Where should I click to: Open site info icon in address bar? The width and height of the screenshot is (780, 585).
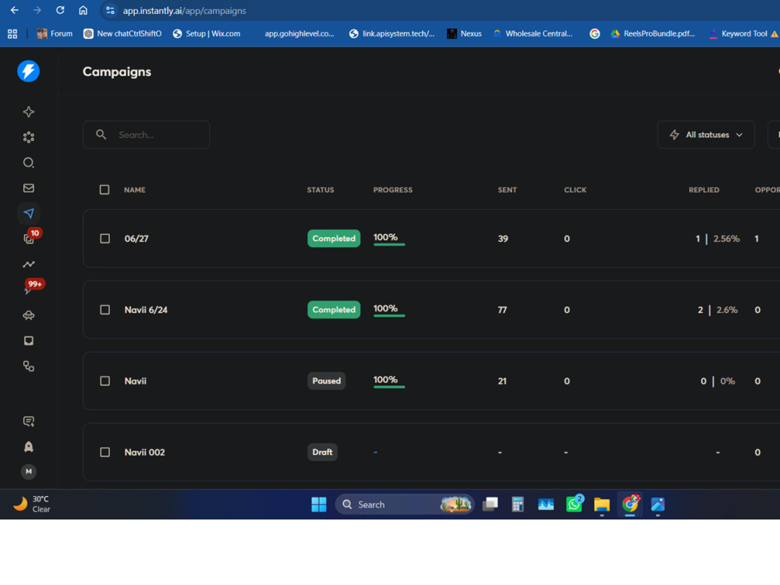[x=110, y=10]
